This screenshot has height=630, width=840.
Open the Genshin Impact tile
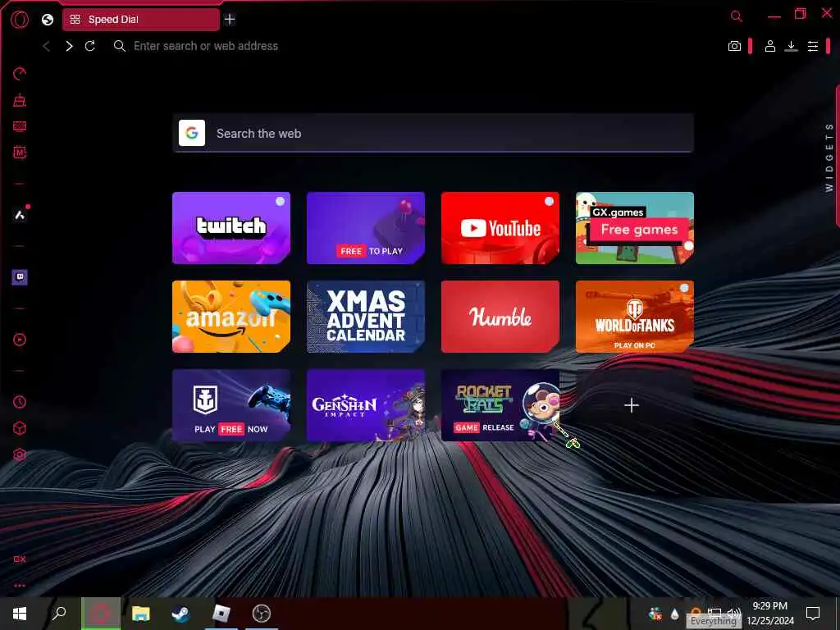click(x=365, y=405)
